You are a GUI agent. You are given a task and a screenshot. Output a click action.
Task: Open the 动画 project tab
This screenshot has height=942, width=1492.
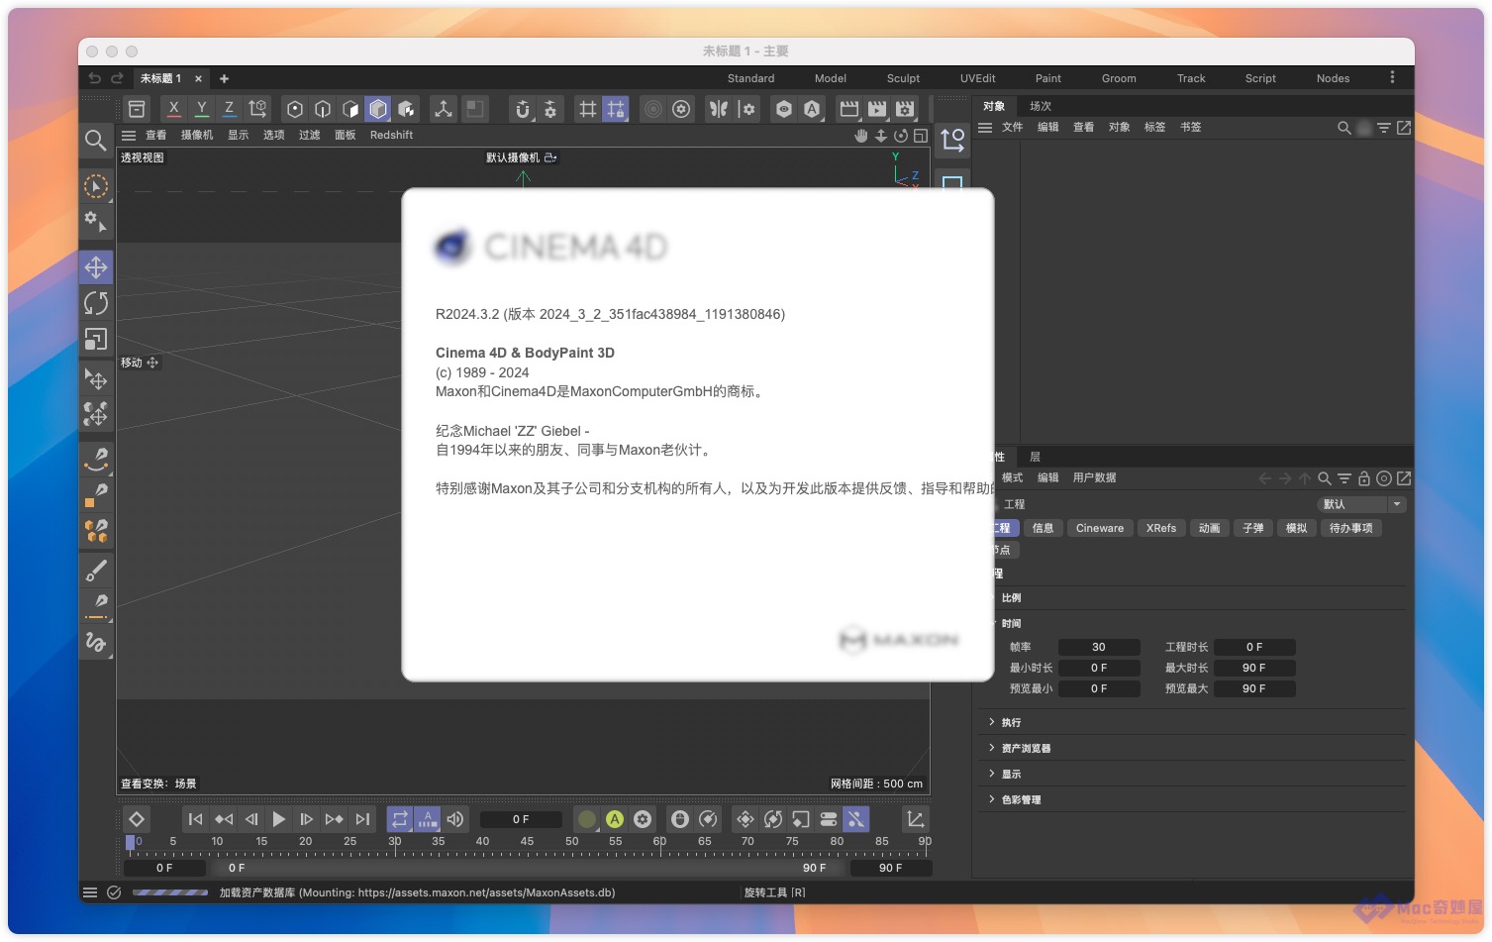pyautogui.click(x=1209, y=528)
